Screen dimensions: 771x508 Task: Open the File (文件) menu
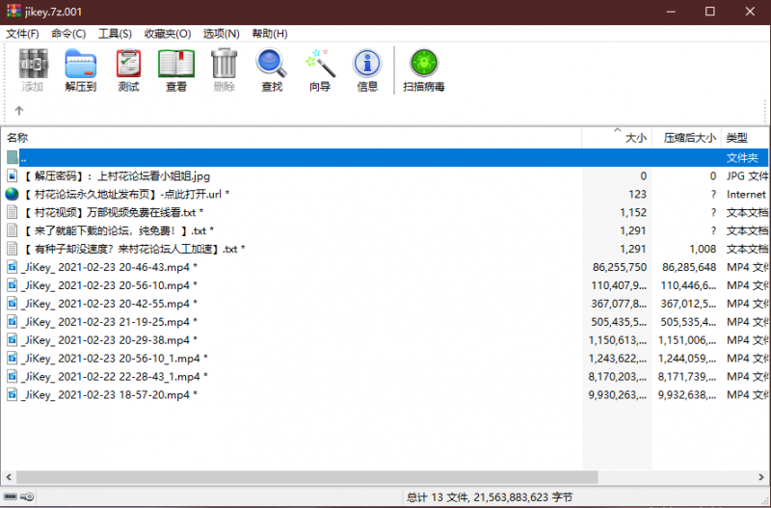click(x=22, y=33)
